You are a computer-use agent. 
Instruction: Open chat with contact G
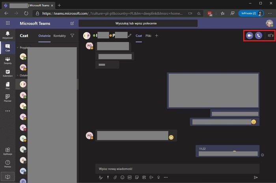tap(23, 149)
